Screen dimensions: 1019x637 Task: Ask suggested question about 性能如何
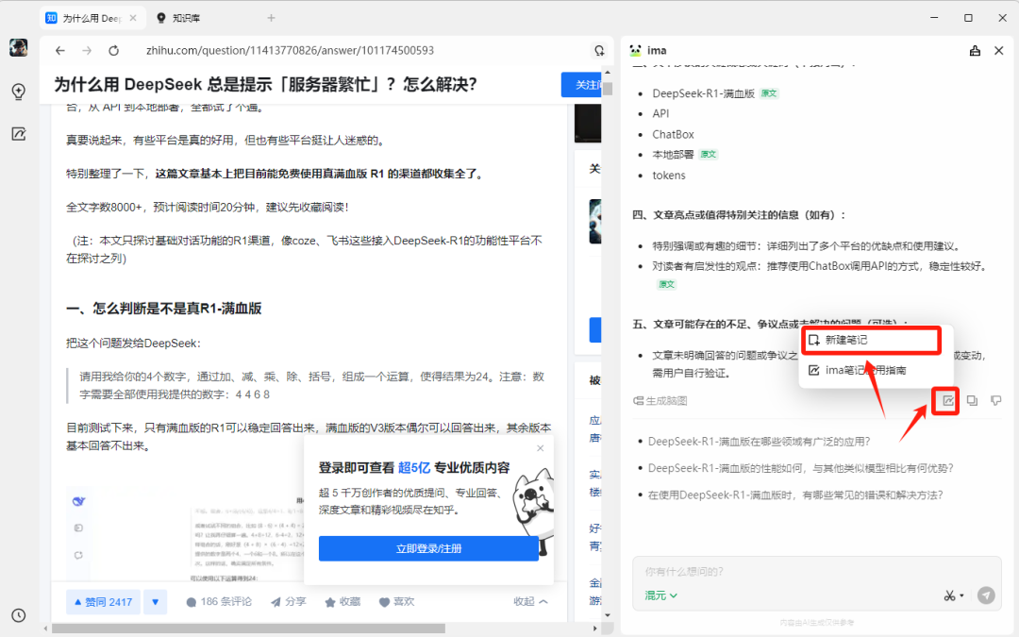801,468
